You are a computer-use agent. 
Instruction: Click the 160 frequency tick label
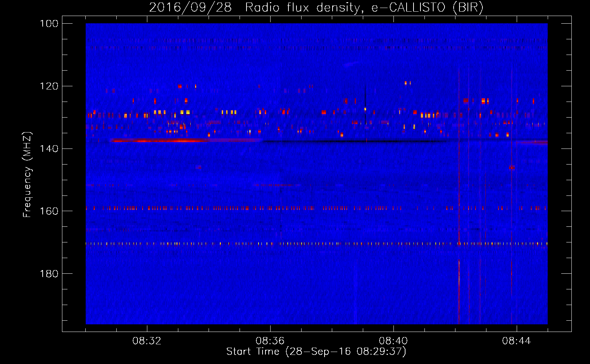coord(49,211)
